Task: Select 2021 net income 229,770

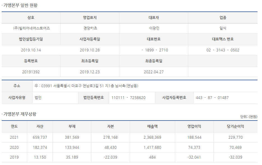Action: (x=235, y=138)
